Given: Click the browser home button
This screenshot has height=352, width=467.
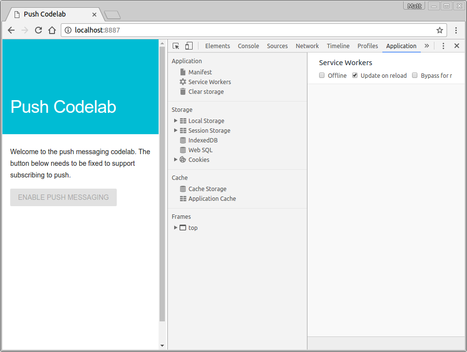Looking at the screenshot, I should (52, 30).
